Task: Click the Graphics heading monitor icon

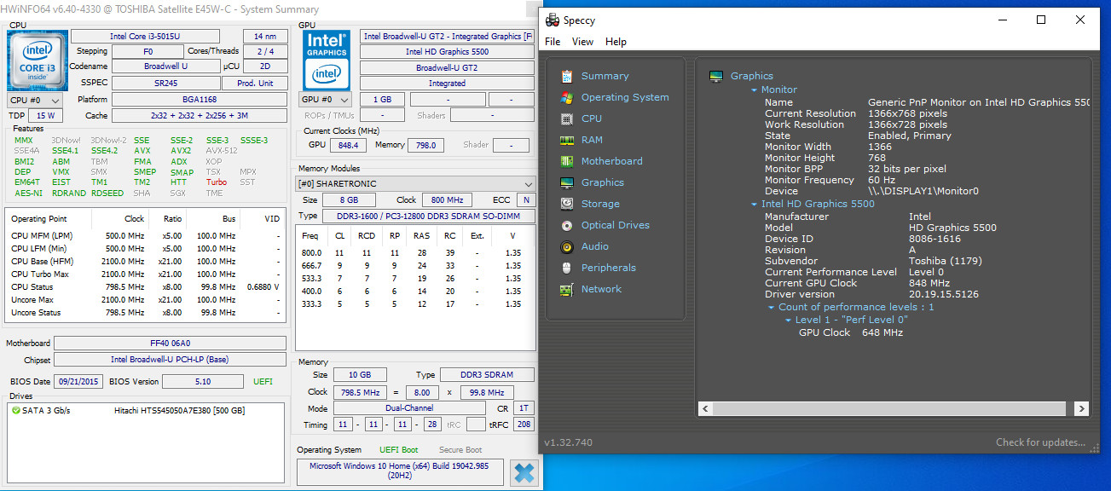Action: 716,76
